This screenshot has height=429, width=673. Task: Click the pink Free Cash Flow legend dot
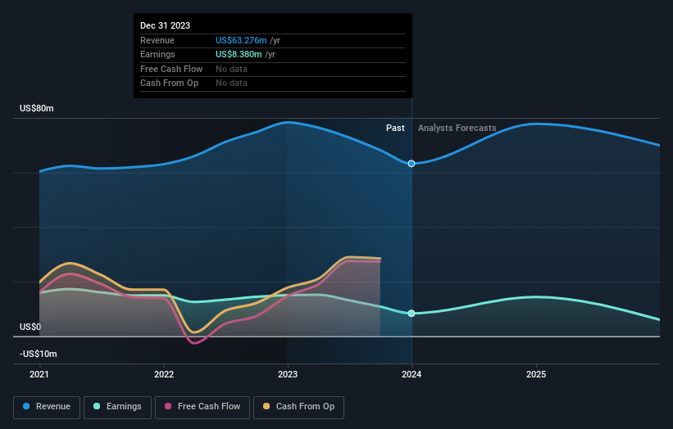pos(168,406)
